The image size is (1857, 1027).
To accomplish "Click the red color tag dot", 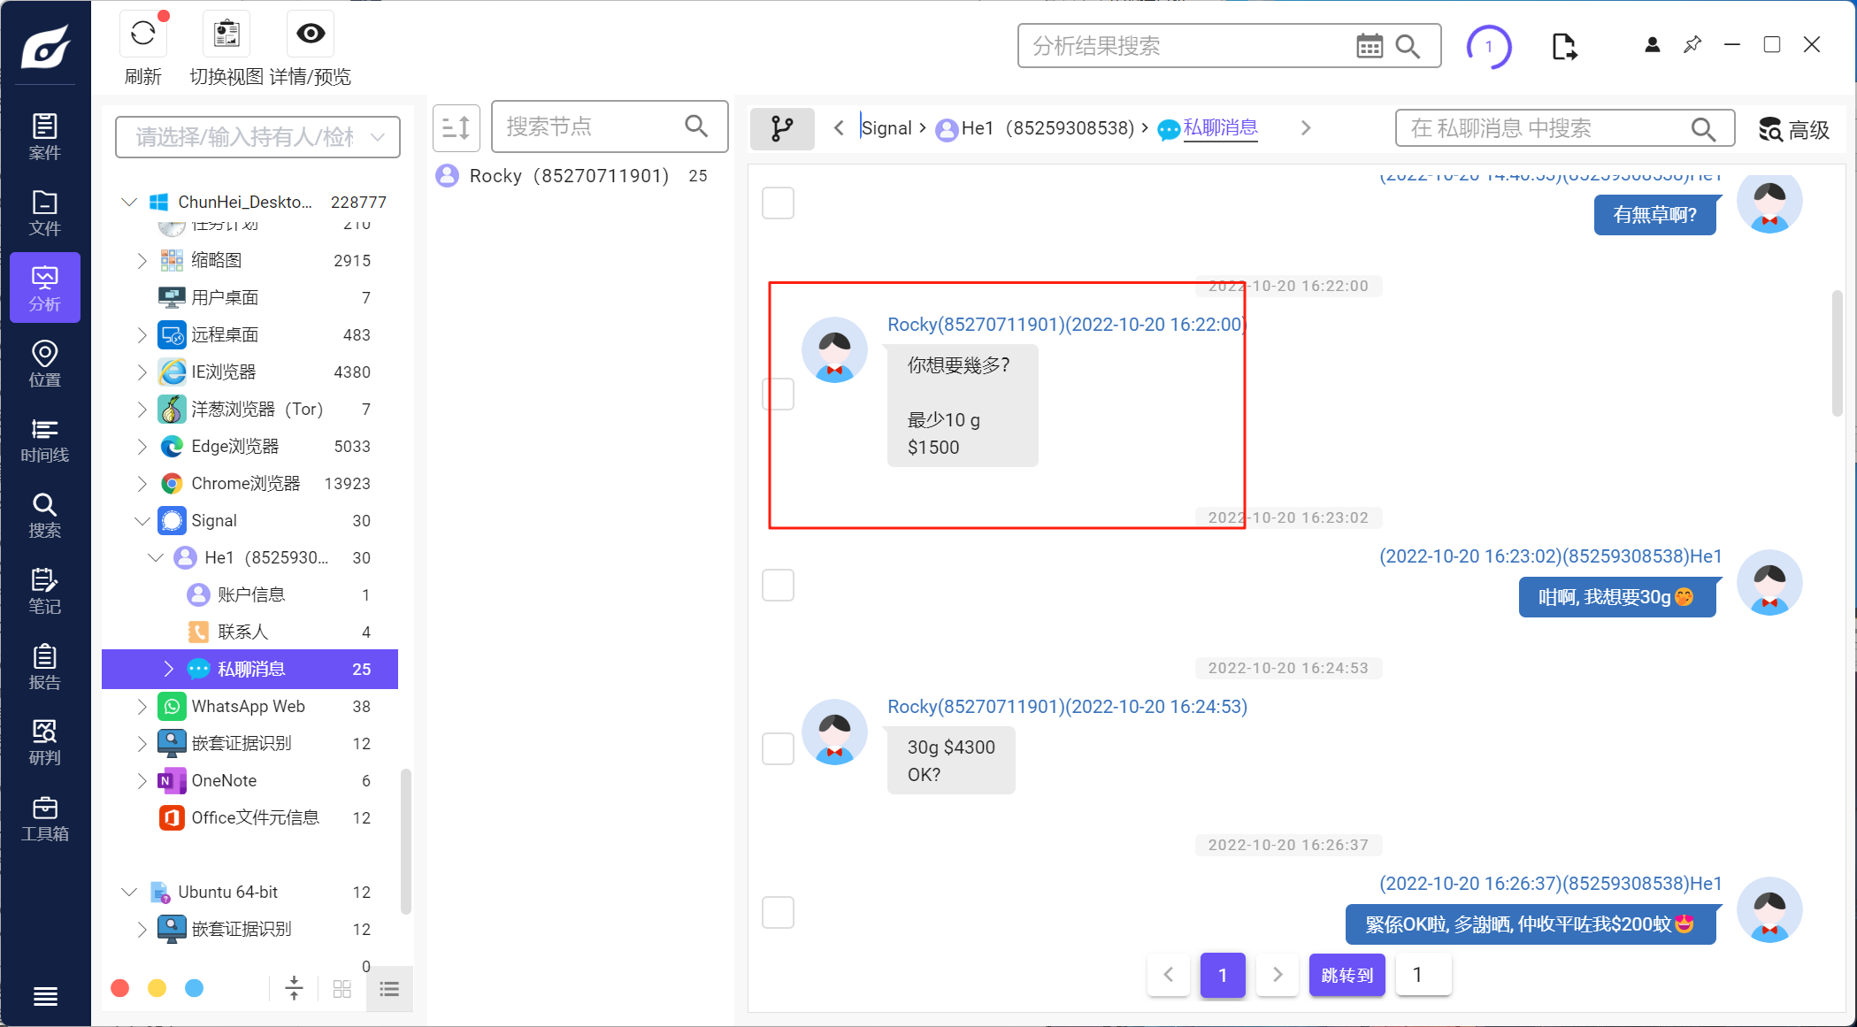I will (120, 988).
